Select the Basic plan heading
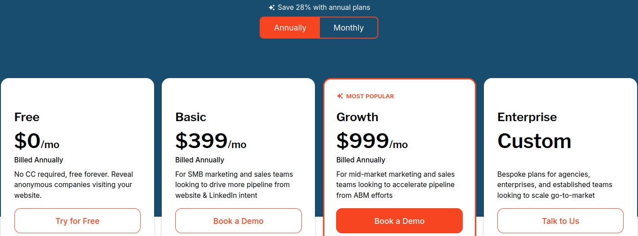 coord(191,117)
